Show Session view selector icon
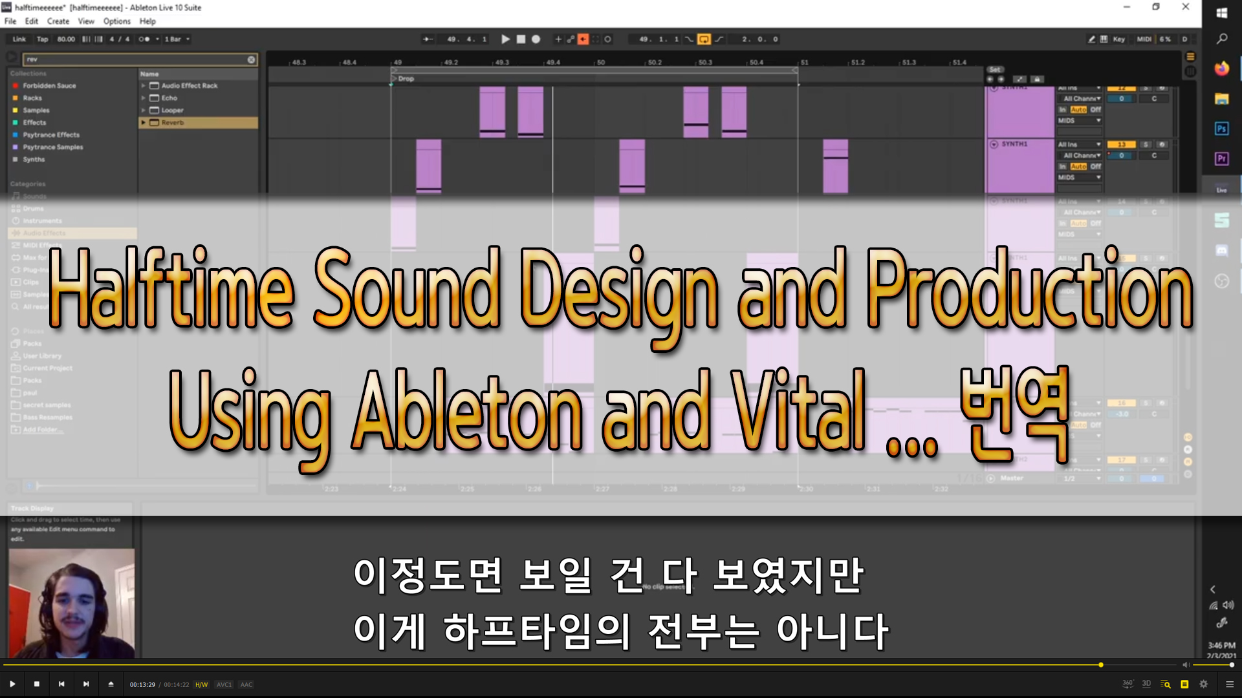Image resolution: width=1242 pixels, height=698 pixels. [x=1190, y=72]
